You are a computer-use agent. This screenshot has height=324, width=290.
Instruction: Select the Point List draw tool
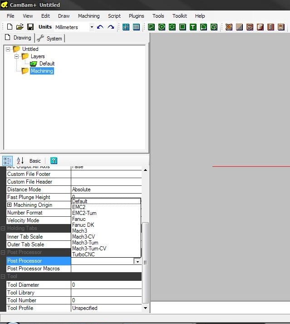pos(172,27)
